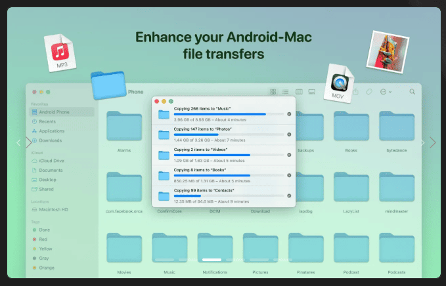Select the ispdbg folder
This screenshot has width=446, height=286.
(309, 187)
